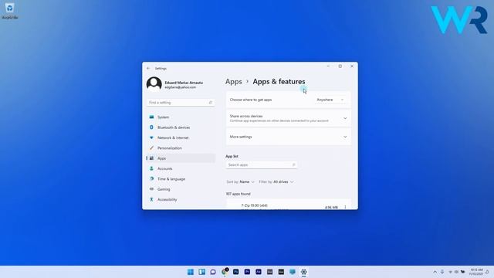Click the Search apps field
This screenshot has height=278, width=494.
click(x=261, y=164)
